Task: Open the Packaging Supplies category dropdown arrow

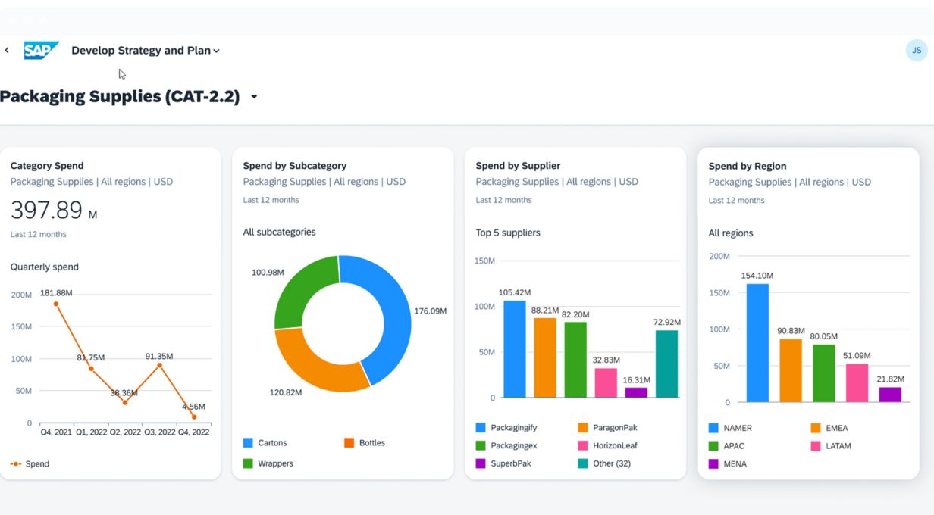Action: coord(254,97)
